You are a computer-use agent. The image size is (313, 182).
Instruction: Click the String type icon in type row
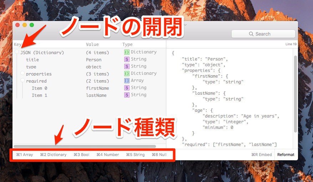(x=127, y=66)
